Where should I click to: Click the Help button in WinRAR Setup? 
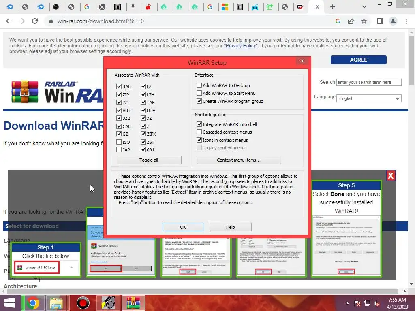pyautogui.click(x=231, y=227)
